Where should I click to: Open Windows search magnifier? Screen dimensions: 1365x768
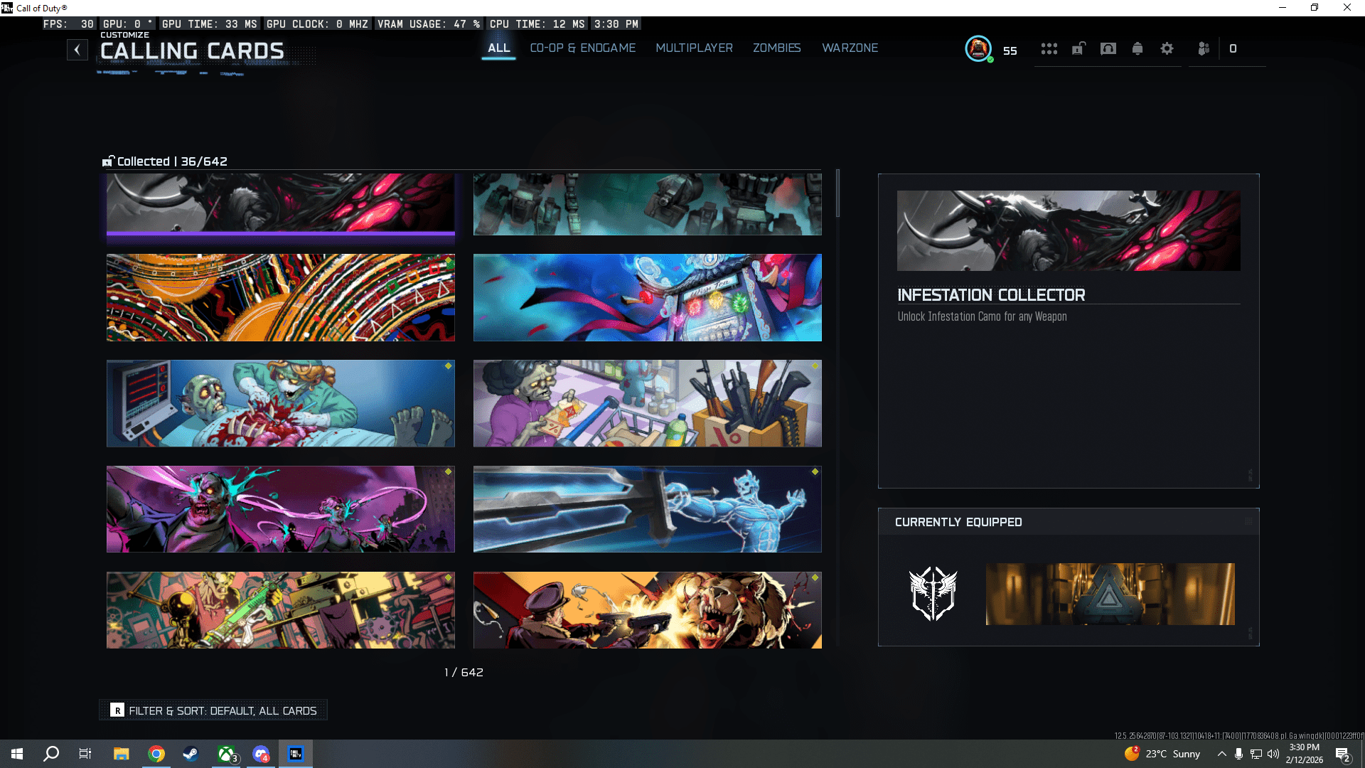click(51, 754)
